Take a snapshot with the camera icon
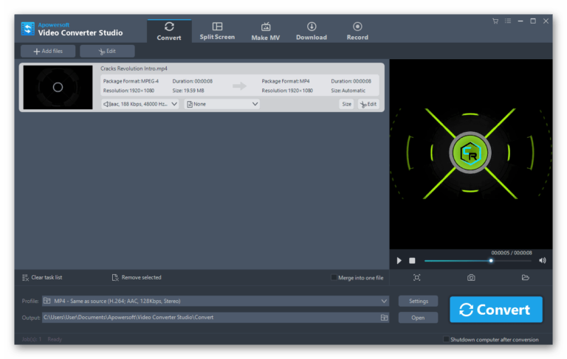Screen dimensions: 567x359 pos(471,277)
